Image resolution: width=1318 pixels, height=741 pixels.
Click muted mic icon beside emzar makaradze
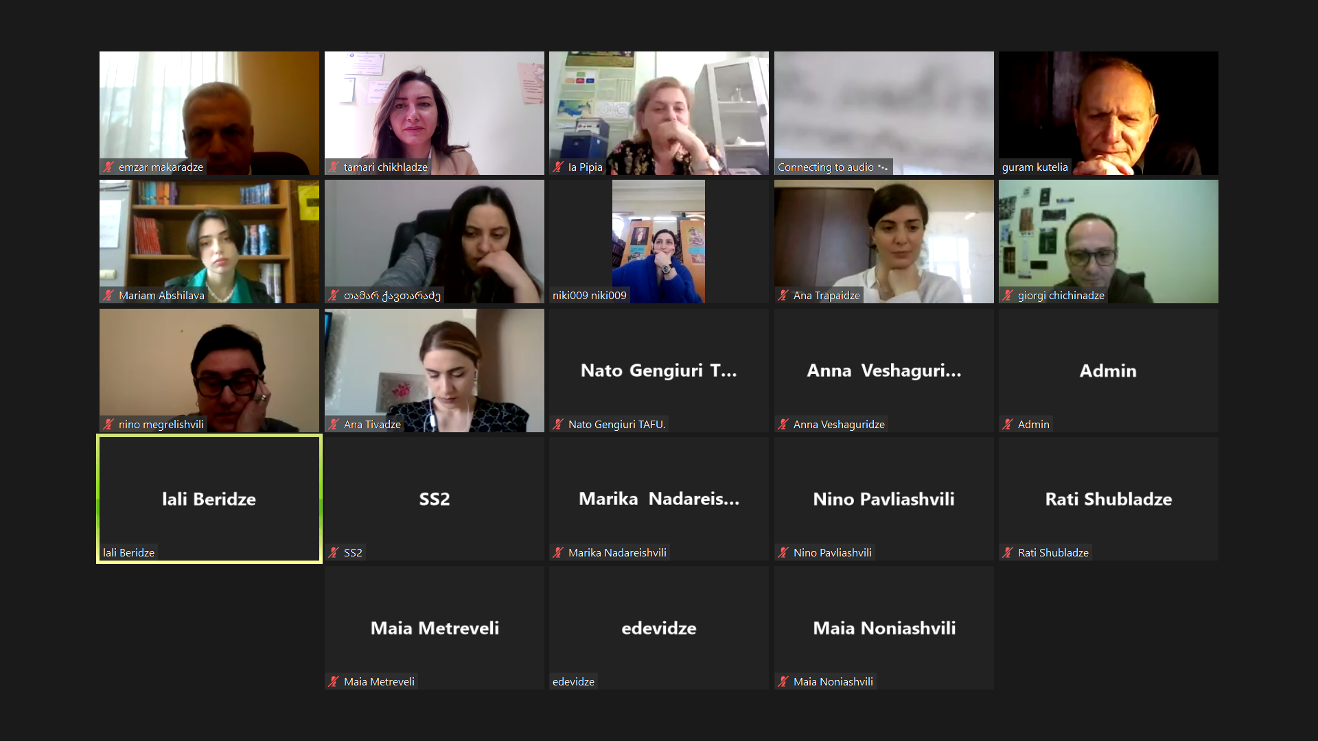(x=108, y=167)
